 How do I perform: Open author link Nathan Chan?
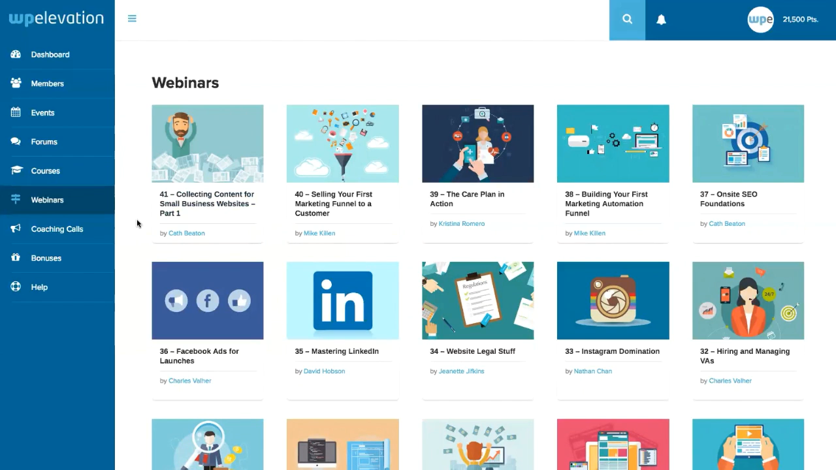tap(593, 371)
